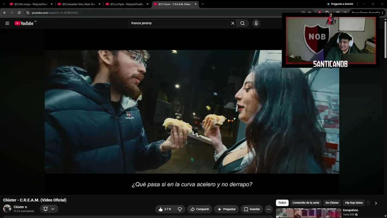Screen dimensions: 387x218
Task: Click the video player to pause playback
Action: coord(192,112)
